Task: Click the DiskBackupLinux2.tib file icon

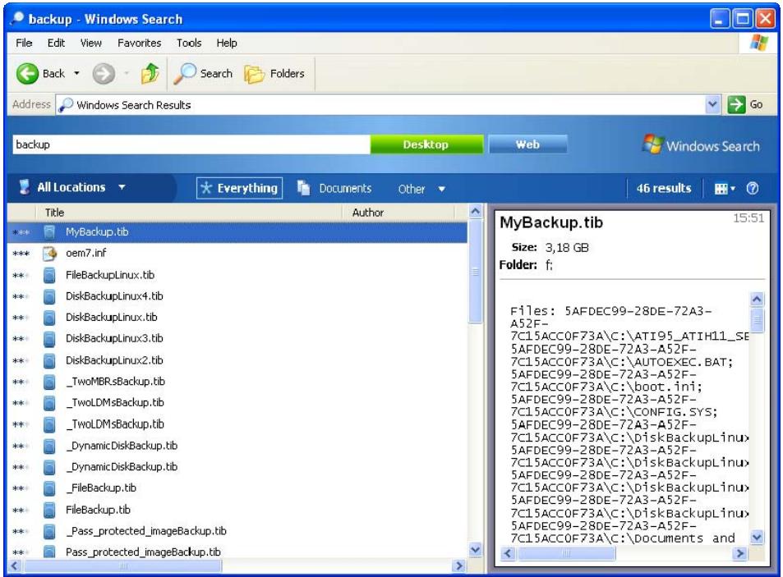Action: pyautogui.click(x=49, y=360)
